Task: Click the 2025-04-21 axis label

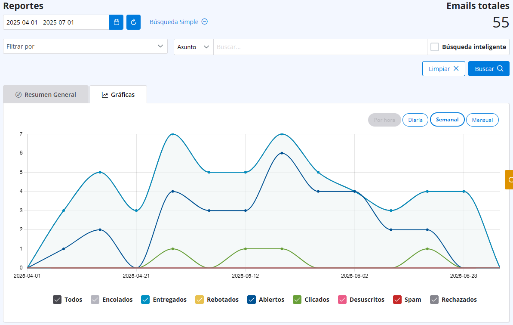Action: [x=136, y=276]
